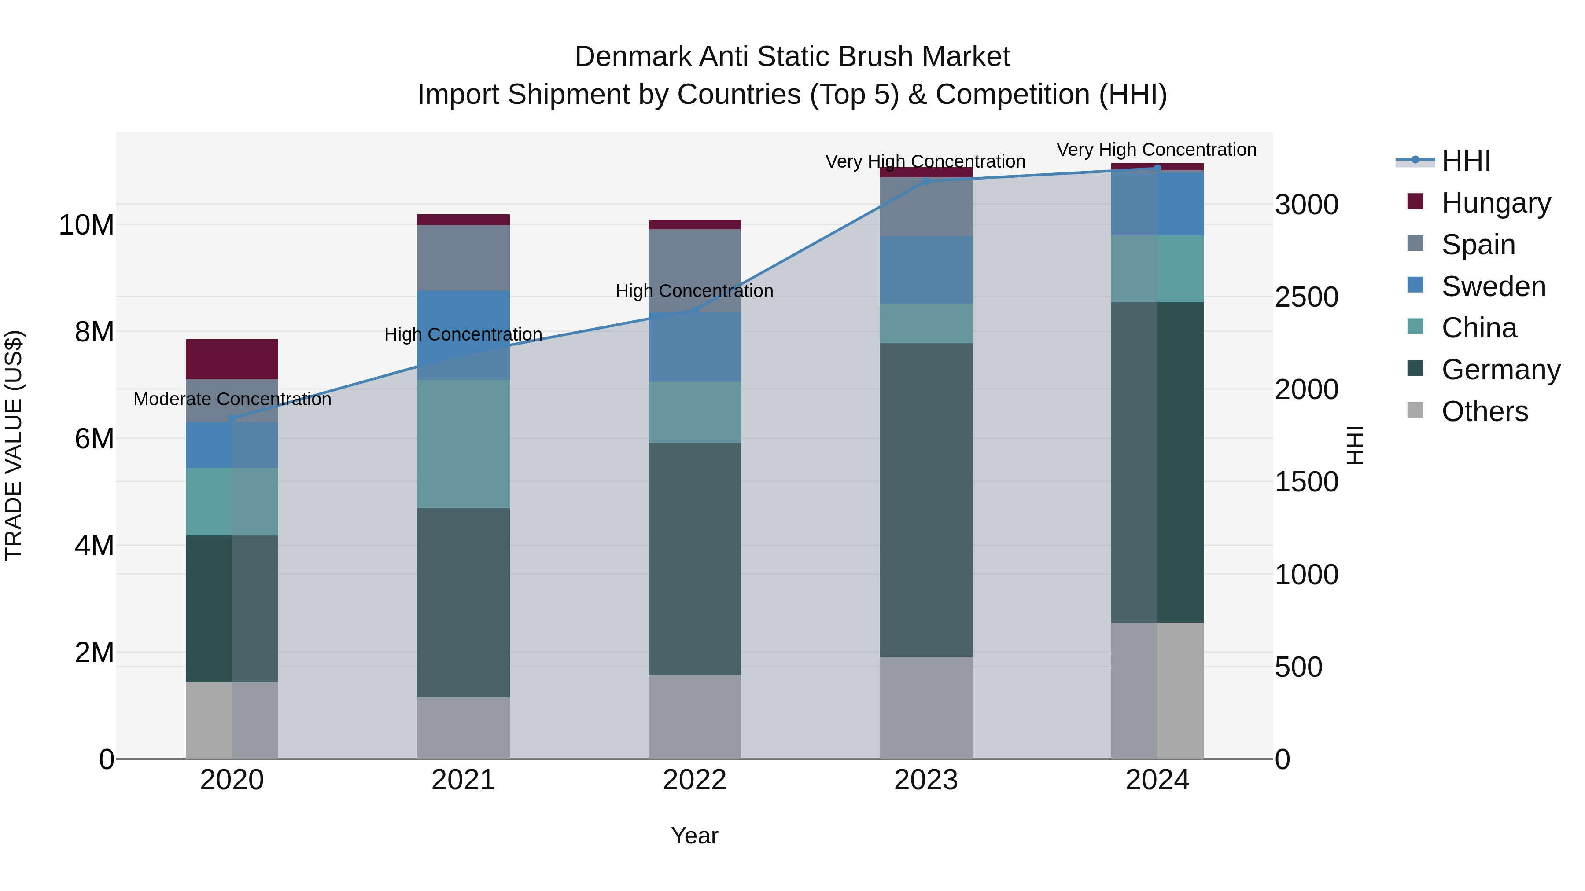The width and height of the screenshot is (1585, 891).
Task: Click the TRADE VALUE (US$) axis title
Action: (x=14, y=445)
